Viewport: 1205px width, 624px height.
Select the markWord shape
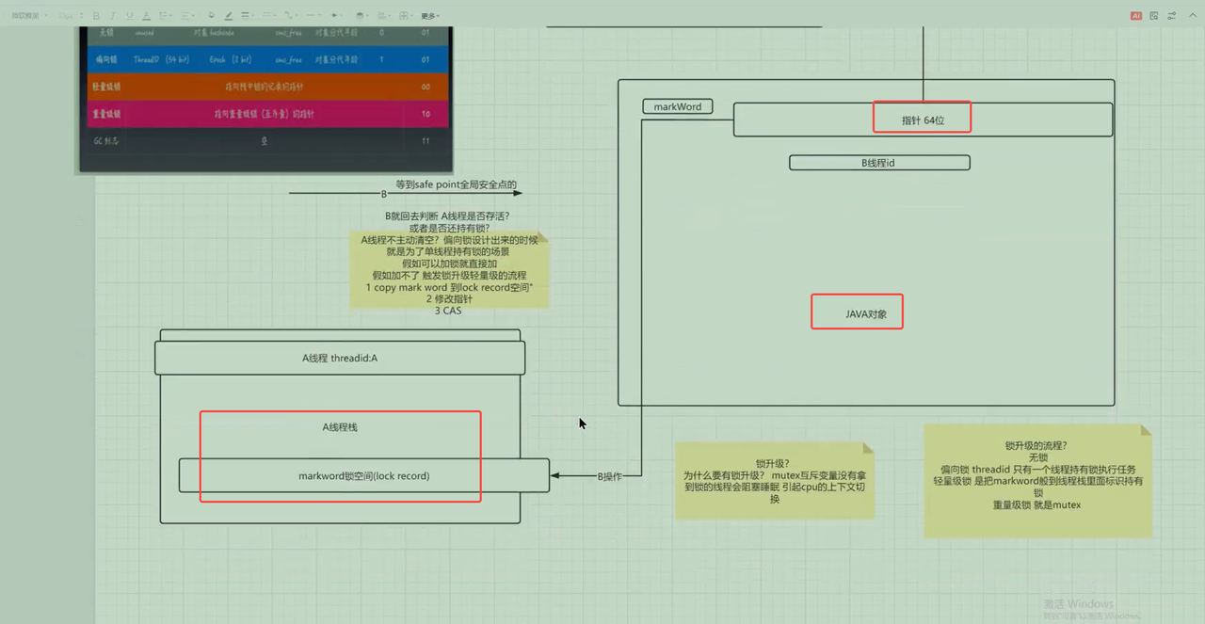(x=677, y=107)
